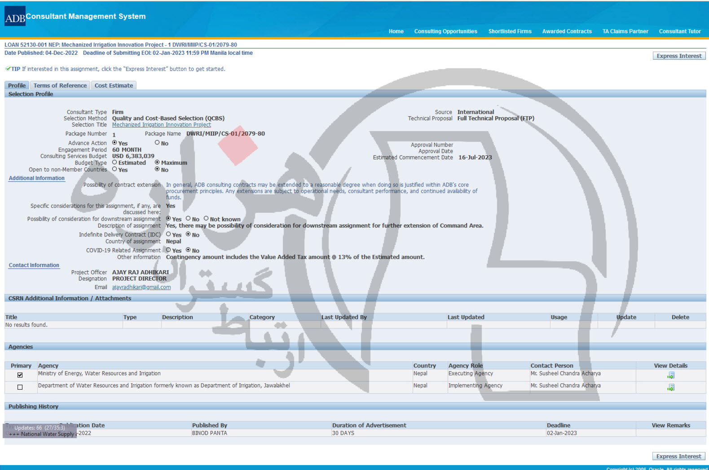Open details icon for Department of Water Resources agency
Image resolution: width=709 pixels, height=470 pixels.
click(670, 387)
